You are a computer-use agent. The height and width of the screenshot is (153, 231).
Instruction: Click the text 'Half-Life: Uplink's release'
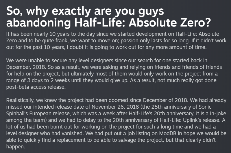[x=190, y=120]
